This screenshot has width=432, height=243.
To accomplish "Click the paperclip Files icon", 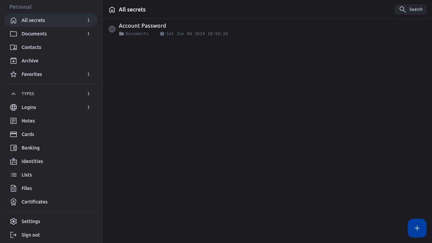I will coord(13,188).
